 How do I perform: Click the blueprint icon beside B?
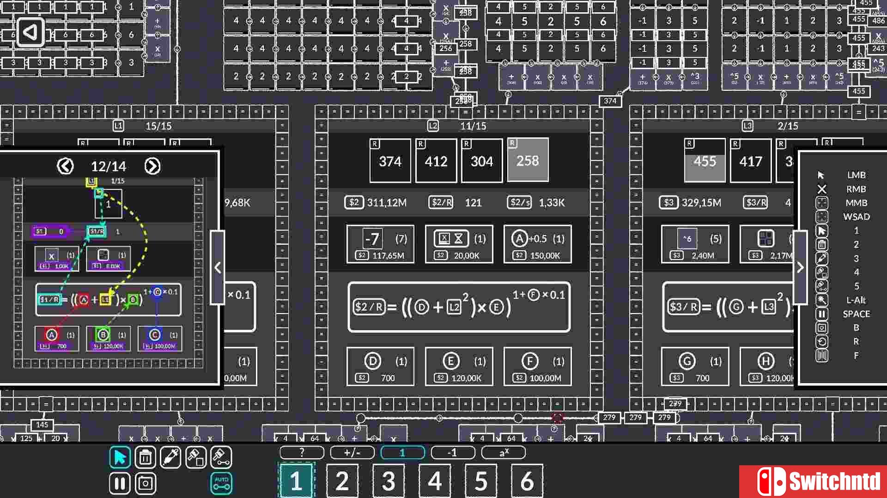[821, 328]
